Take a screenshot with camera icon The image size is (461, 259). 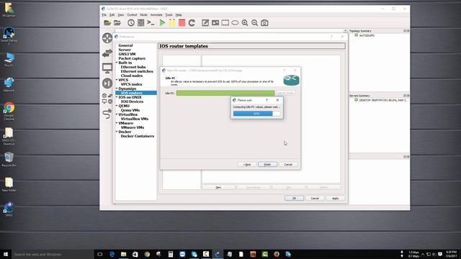pyautogui.click(x=264, y=22)
